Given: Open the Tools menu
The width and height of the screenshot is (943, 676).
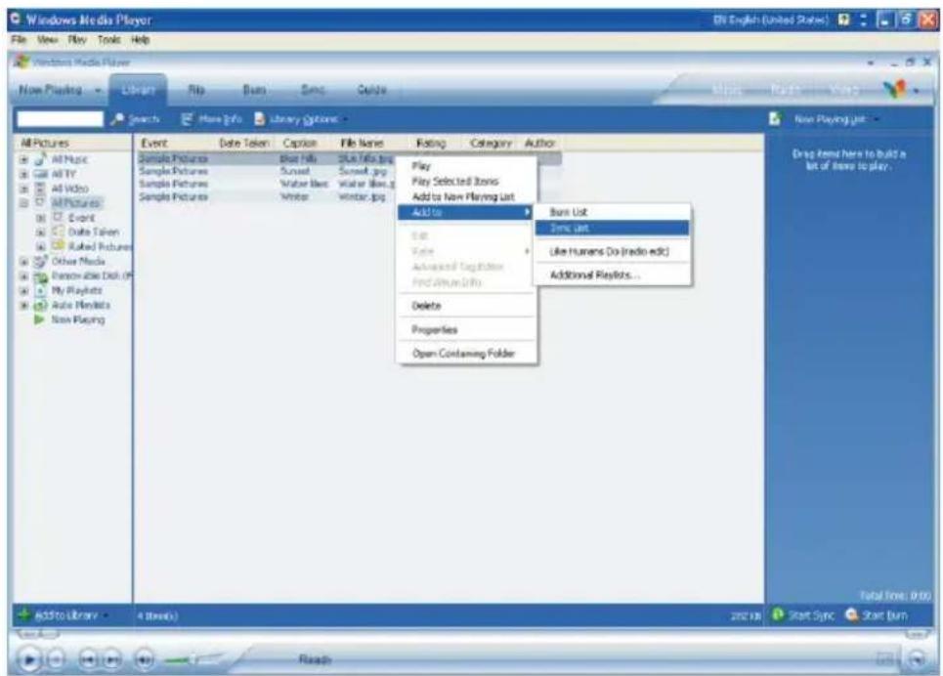Looking at the screenshot, I should pos(108,40).
